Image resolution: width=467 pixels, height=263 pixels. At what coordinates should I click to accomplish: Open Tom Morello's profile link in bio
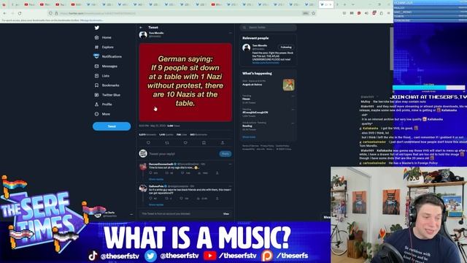pyautogui.click(x=266, y=63)
